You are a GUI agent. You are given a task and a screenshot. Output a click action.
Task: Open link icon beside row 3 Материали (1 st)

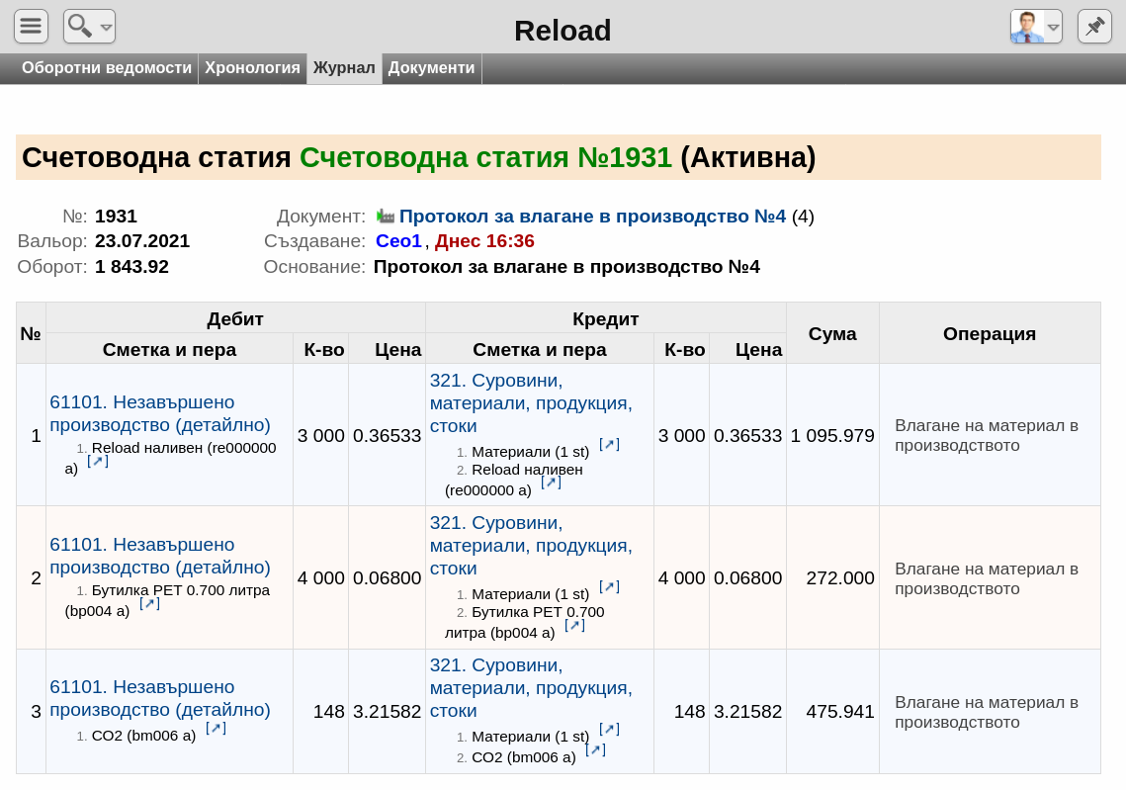609,729
